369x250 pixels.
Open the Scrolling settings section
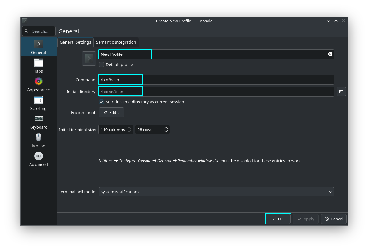[x=38, y=103]
